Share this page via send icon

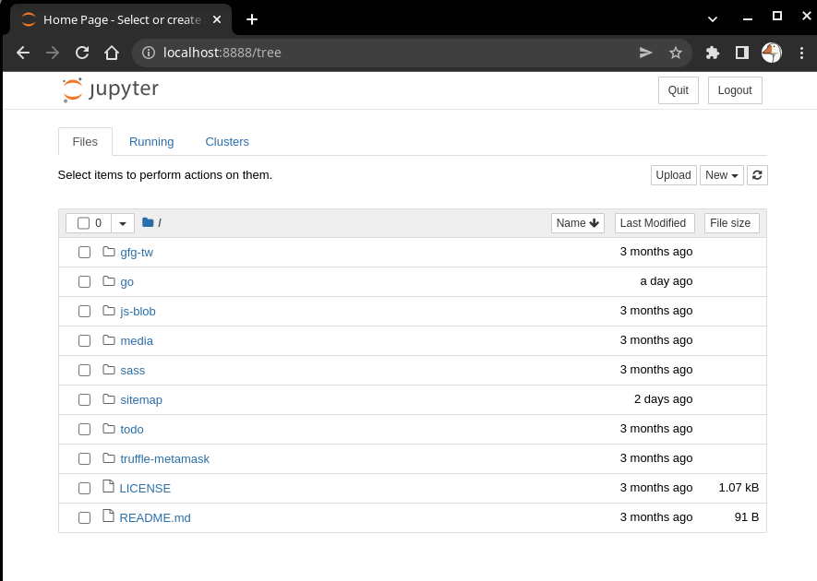(646, 53)
